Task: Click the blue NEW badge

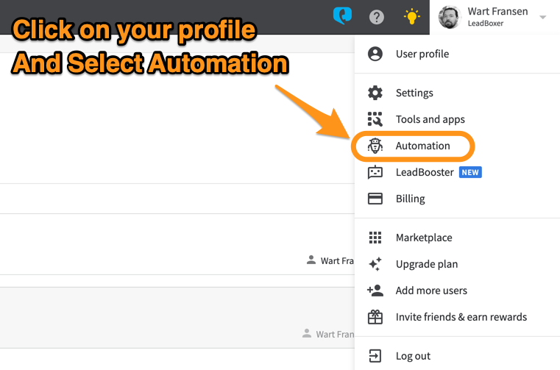Action: 470,172
